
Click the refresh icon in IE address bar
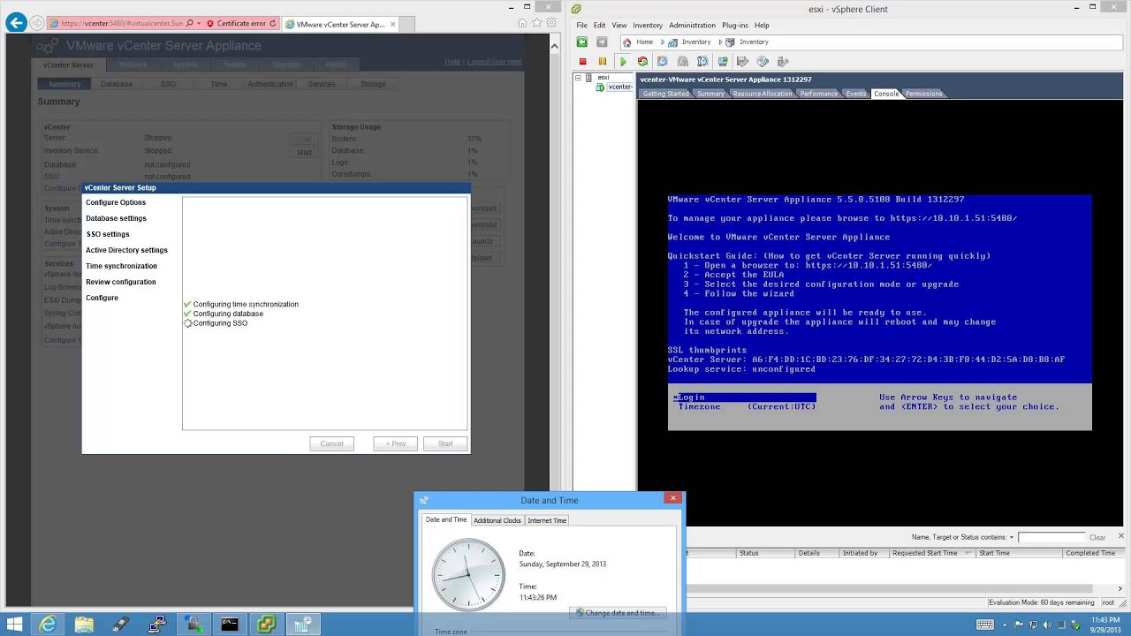(x=272, y=24)
